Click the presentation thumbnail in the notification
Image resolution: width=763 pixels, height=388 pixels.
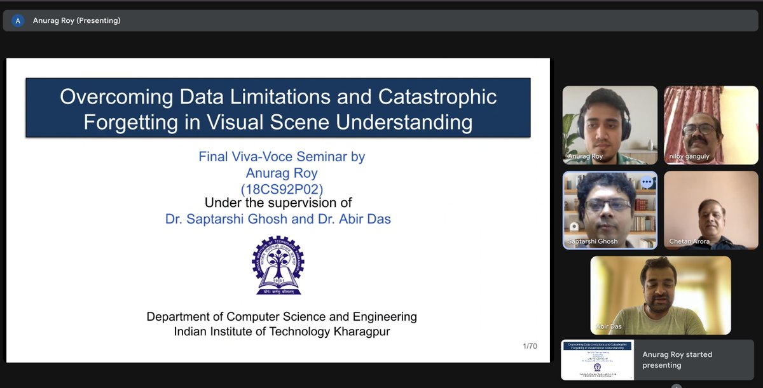[x=598, y=359]
